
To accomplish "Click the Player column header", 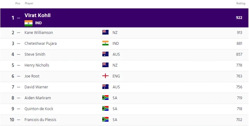I will 29,3.
